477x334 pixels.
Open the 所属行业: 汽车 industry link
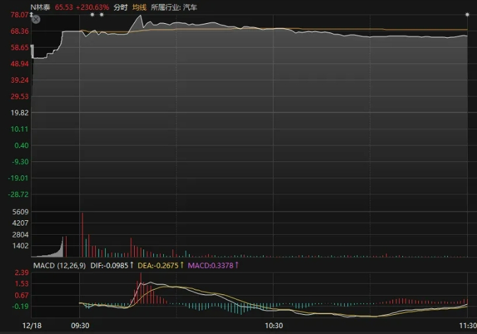(x=174, y=7)
